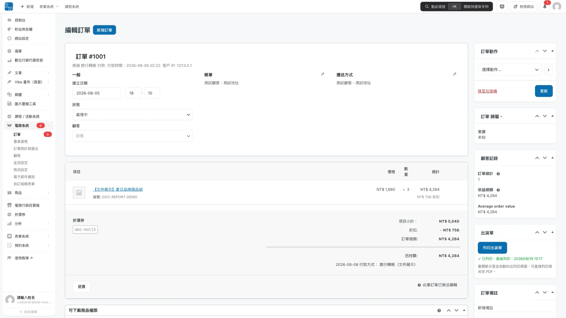Click the notification bell icon
The height and width of the screenshot is (318, 566).
coord(545,6)
